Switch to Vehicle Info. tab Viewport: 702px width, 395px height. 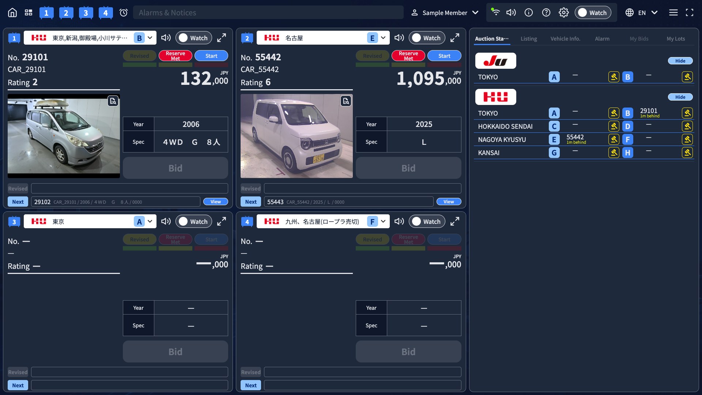[x=565, y=38]
